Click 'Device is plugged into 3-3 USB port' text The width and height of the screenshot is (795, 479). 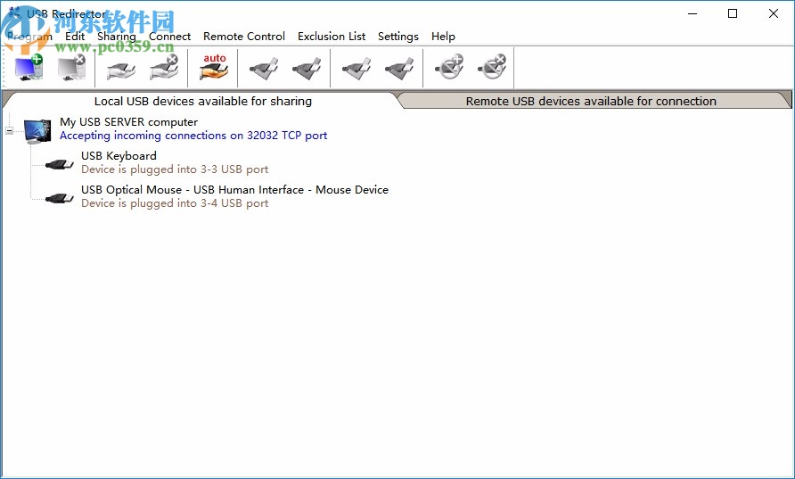(x=175, y=169)
